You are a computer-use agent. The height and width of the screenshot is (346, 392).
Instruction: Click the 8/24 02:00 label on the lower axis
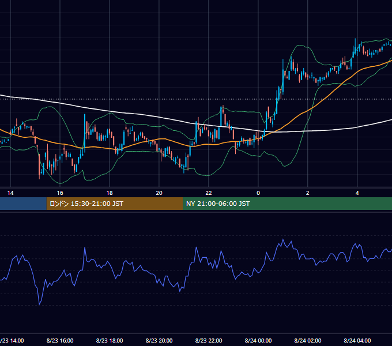(x=308, y=340)
